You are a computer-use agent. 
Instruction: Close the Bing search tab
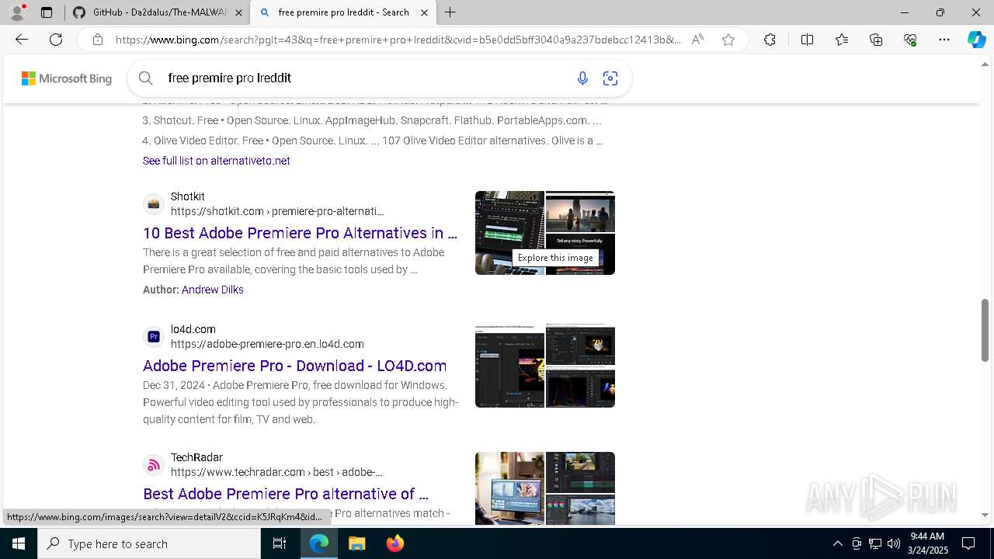pyautogui.click(x=424, y=12)
